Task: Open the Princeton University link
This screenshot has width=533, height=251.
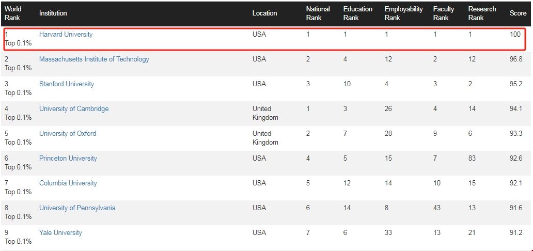Action: tap(68, 159)
